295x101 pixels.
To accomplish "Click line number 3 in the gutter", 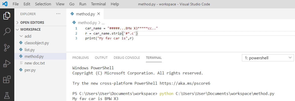I will (76, 38).
